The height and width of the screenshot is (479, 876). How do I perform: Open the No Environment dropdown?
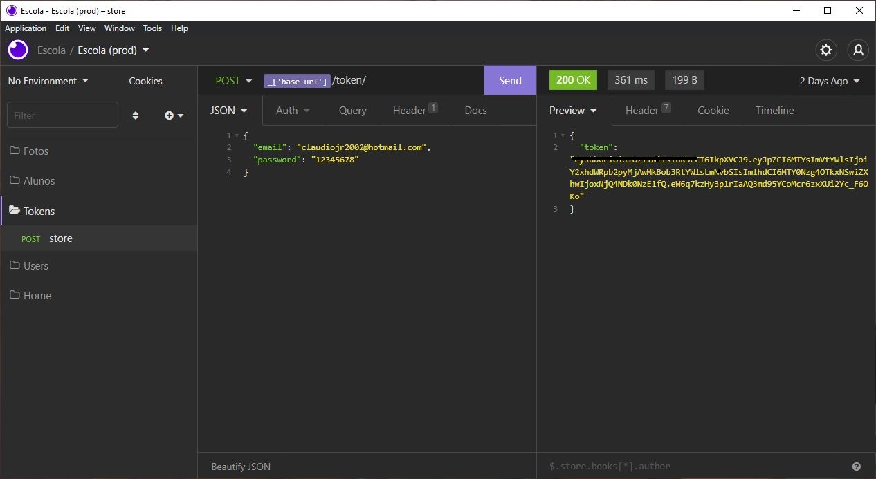[48, 81]
